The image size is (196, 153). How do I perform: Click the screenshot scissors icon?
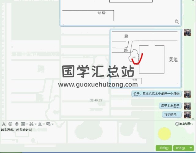pyautogui.click(x=31, y=124)
